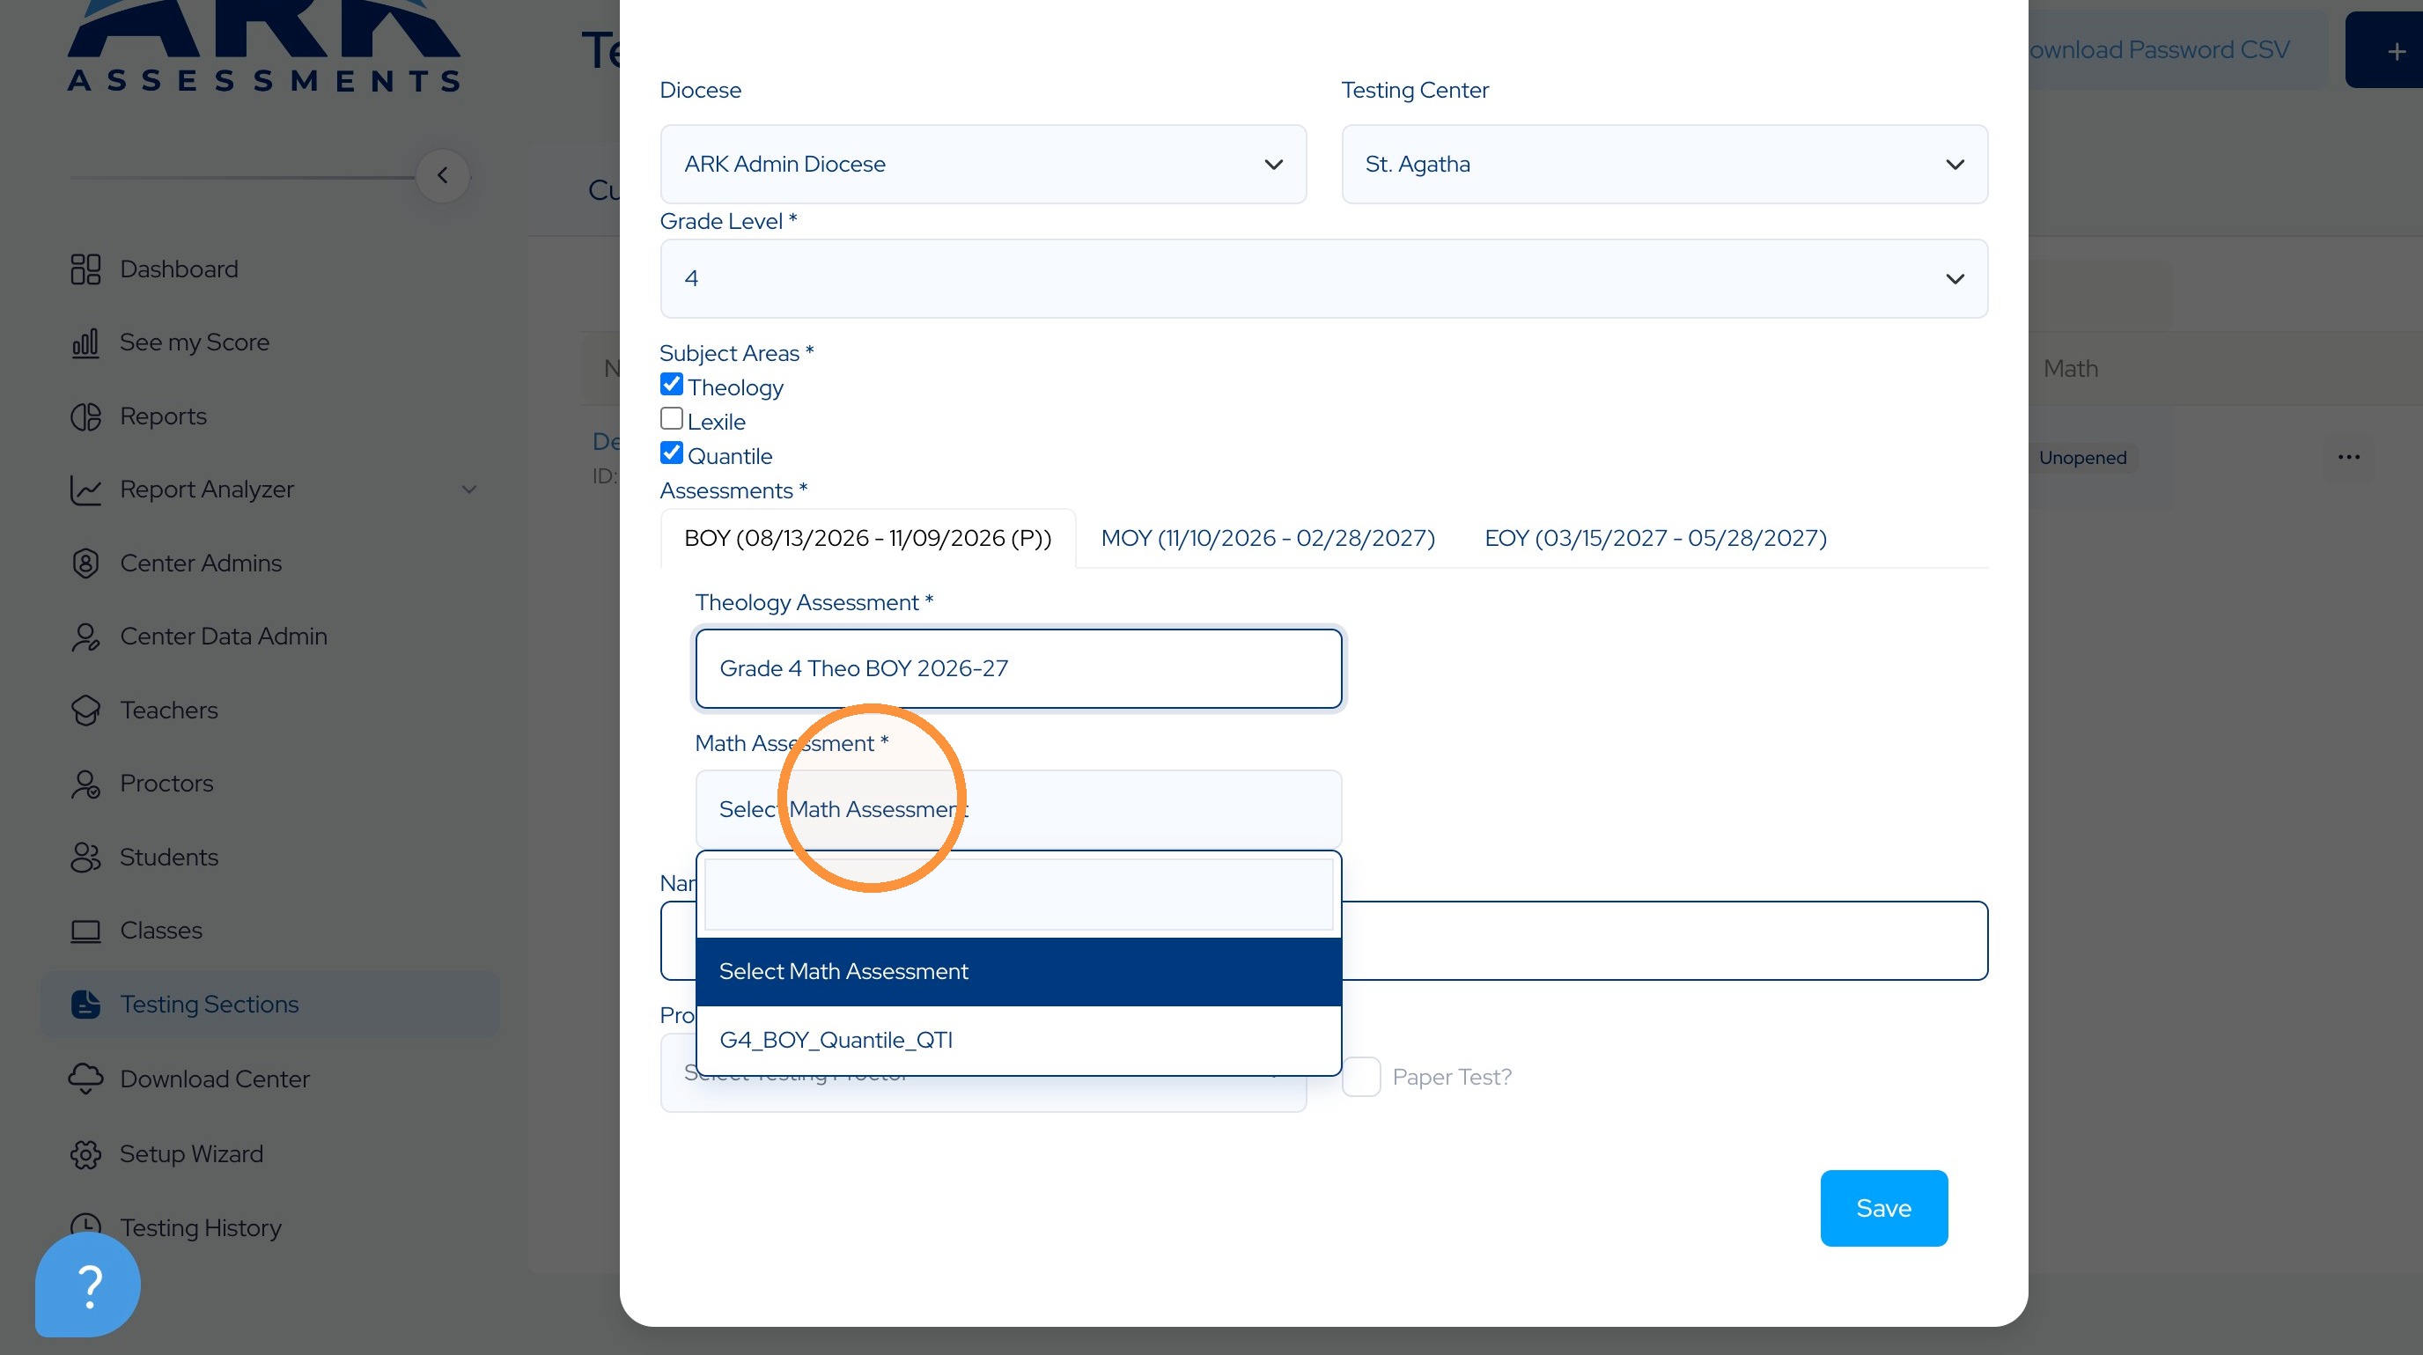The image size is (2423, 1355).
Task: Click the Math Assessment search field
Action: pos(1018,895)
